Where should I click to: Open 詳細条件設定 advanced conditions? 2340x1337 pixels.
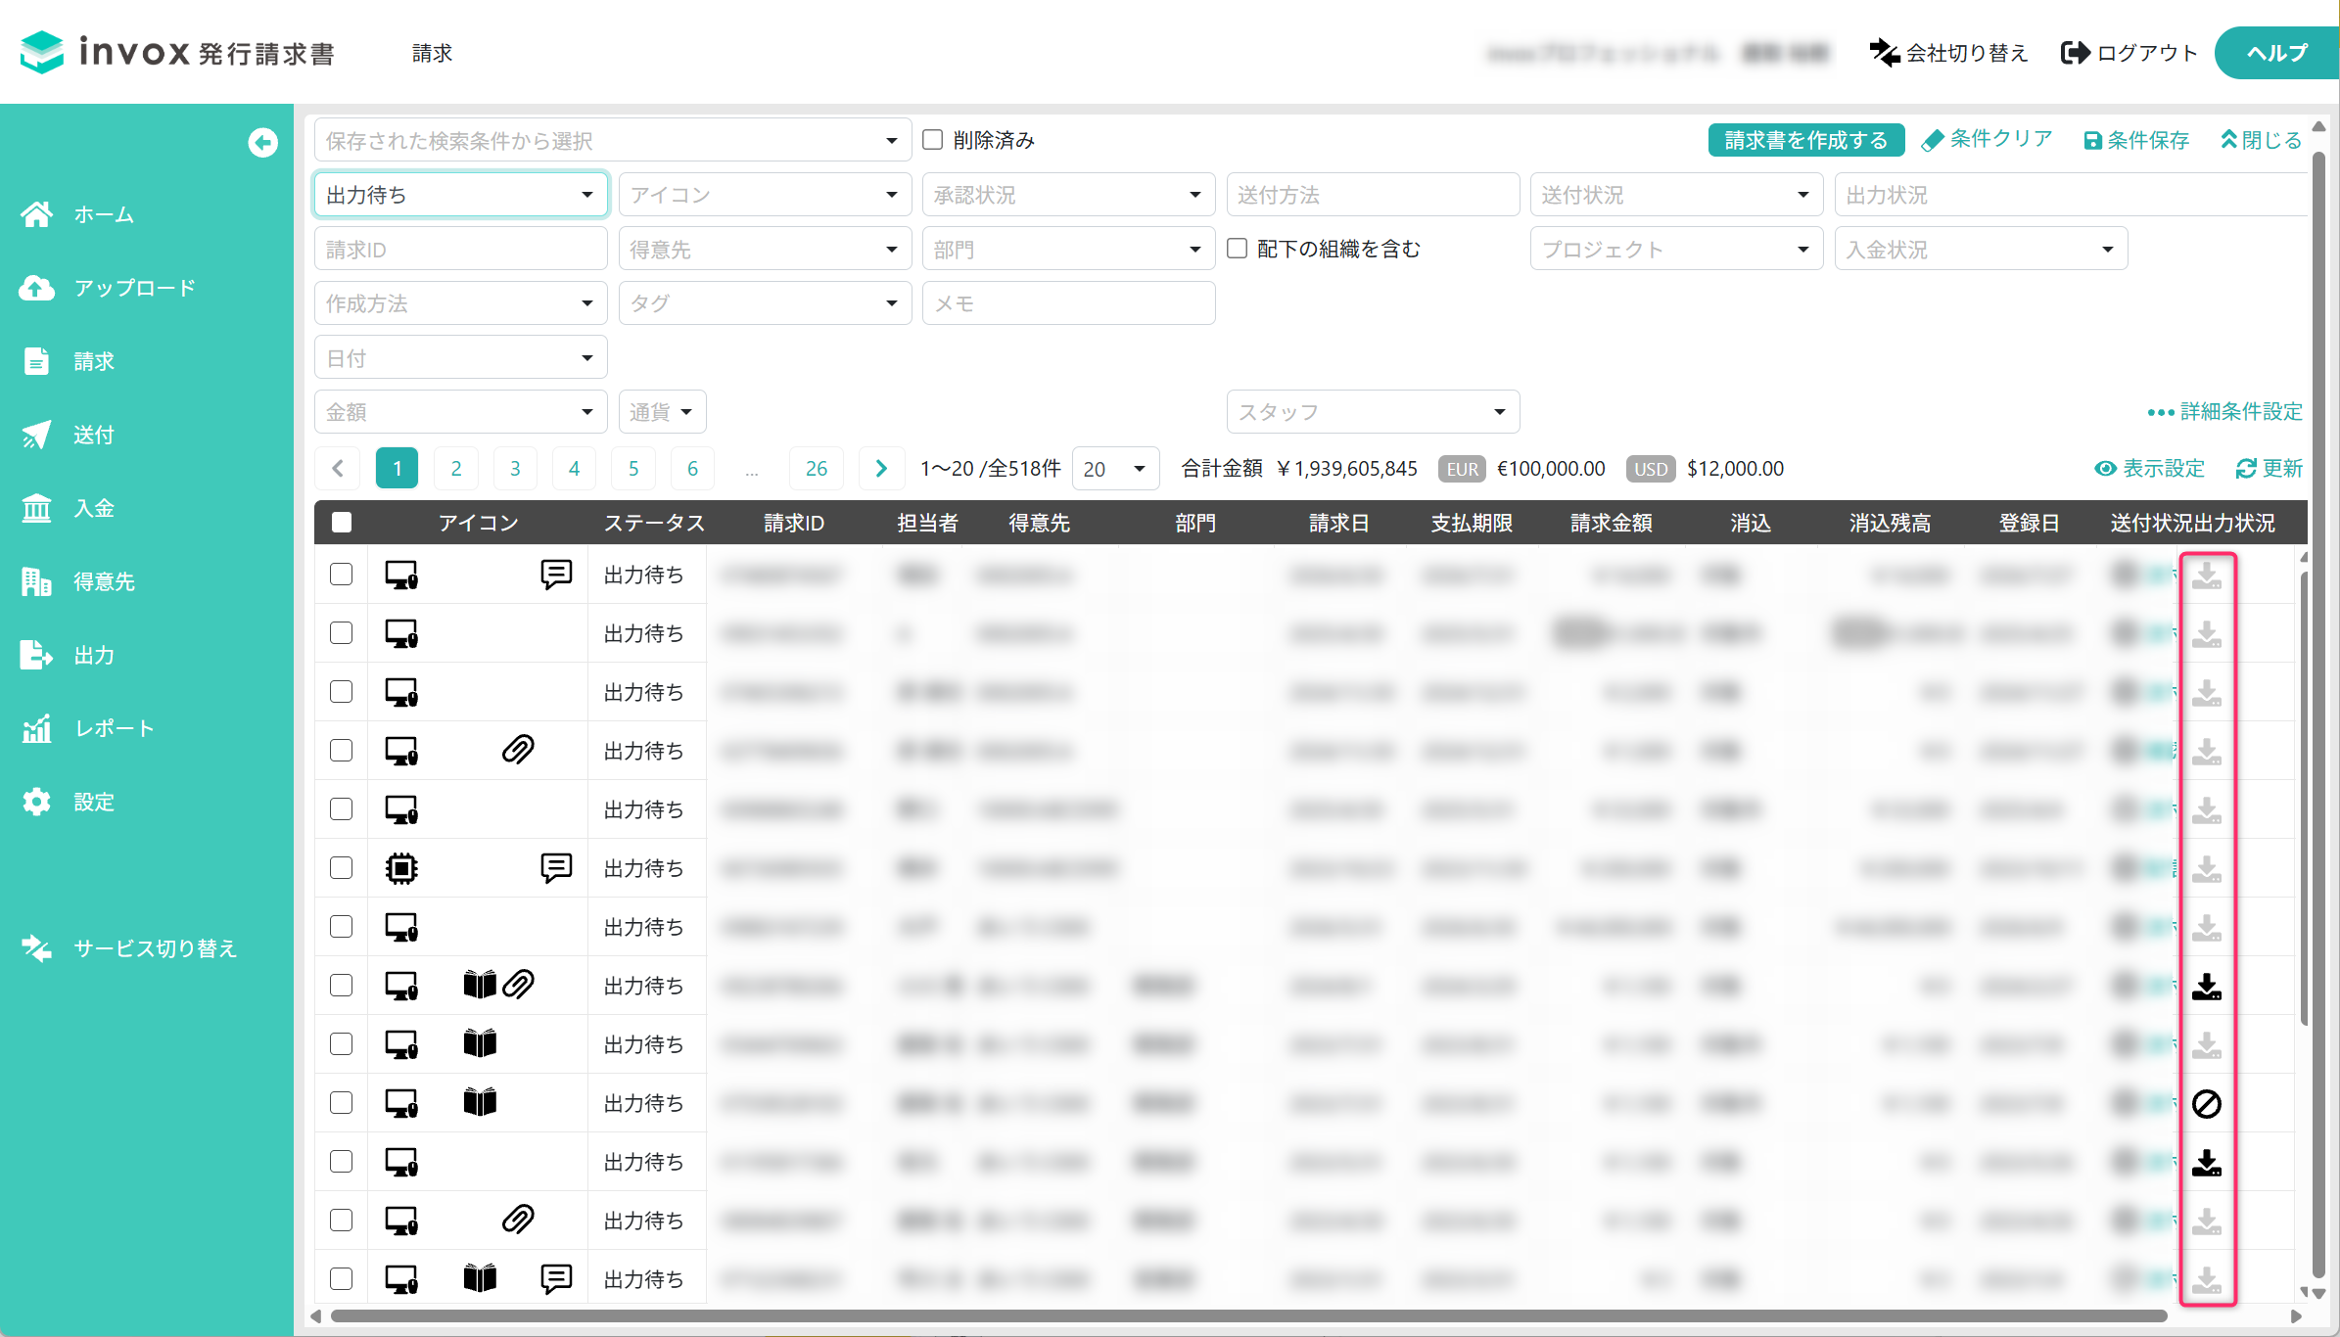pos(2224,411)
